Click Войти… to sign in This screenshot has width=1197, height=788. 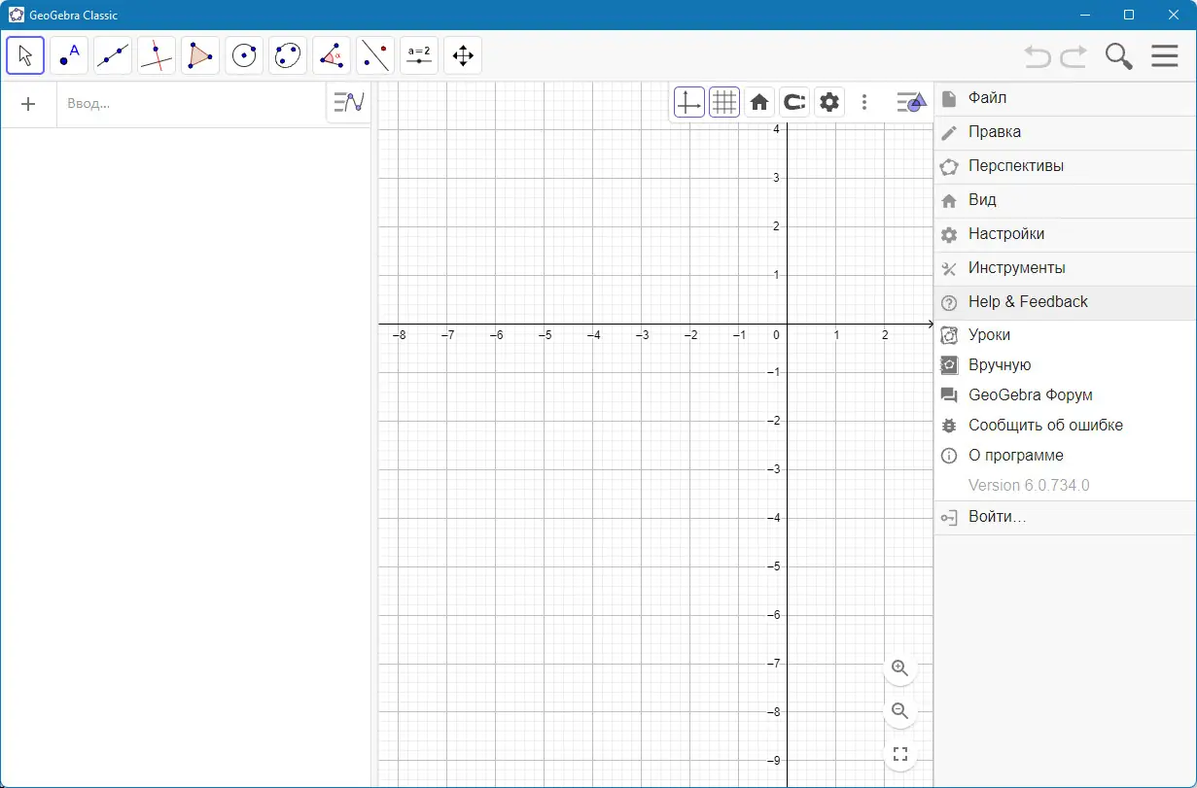click(1066, 518)
